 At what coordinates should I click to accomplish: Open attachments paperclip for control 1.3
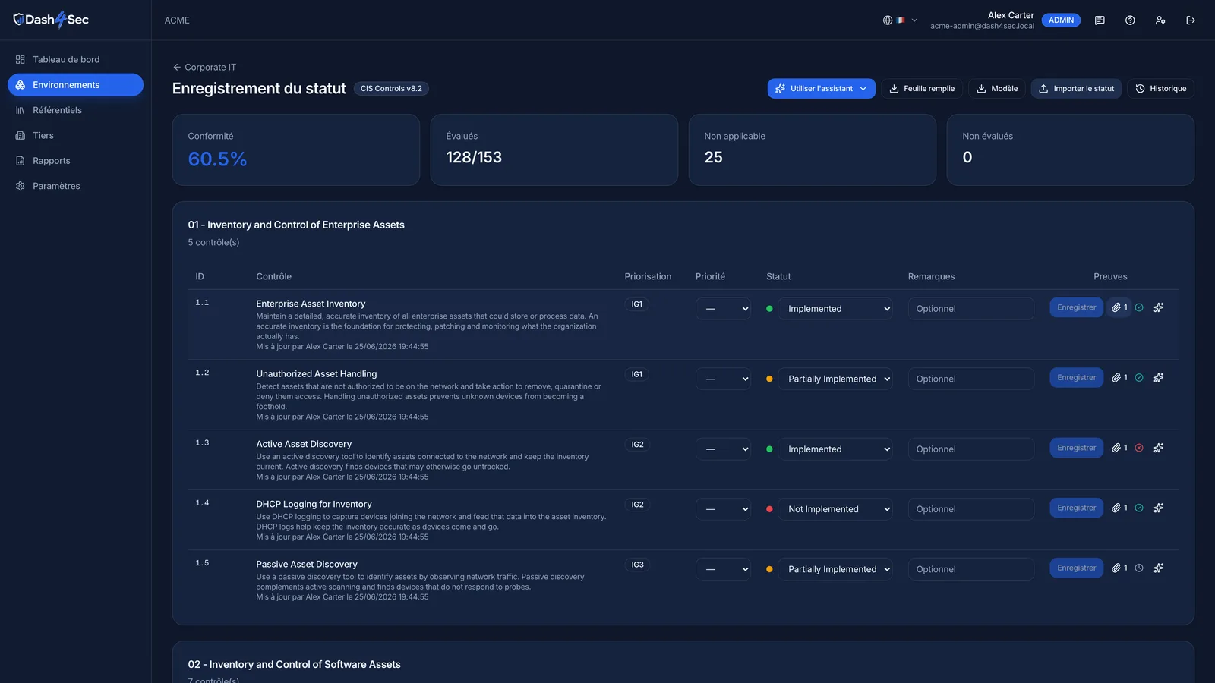(1119, 448)
